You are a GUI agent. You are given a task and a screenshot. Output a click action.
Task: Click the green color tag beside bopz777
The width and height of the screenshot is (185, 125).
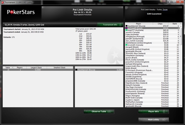[x=127, y=30]
